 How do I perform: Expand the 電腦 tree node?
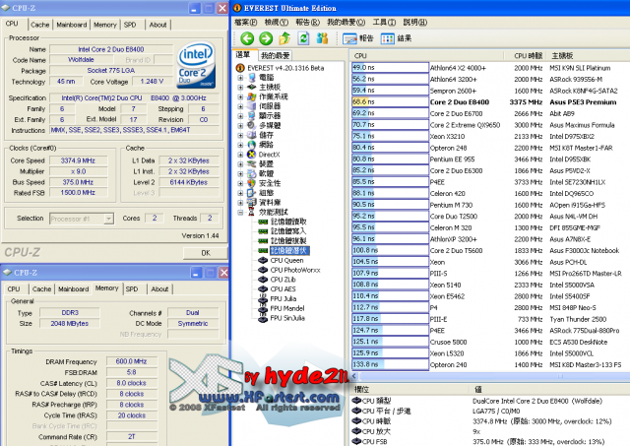pyautogui.click(x=240, y=78)
